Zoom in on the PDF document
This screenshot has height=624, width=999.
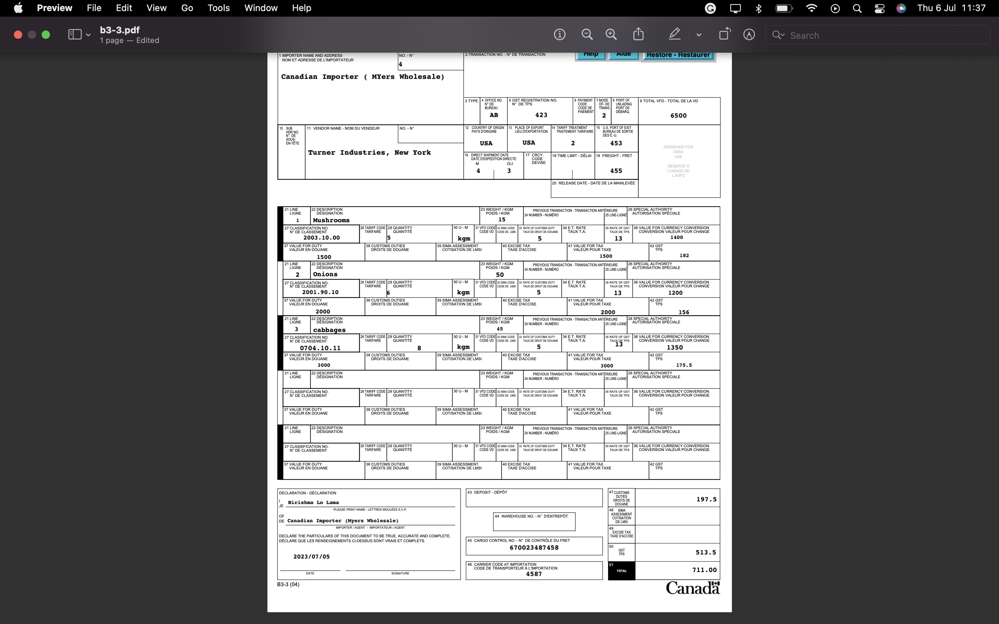pyautogui.click(x=610, y=34)
